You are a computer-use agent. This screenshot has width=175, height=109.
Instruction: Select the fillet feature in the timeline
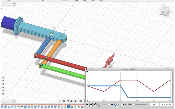click(29, 107)
